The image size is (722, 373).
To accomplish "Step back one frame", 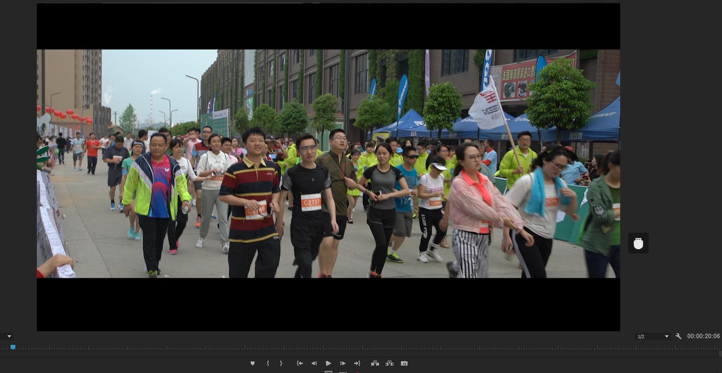I will pyautogui.click(x=314, y=363).
